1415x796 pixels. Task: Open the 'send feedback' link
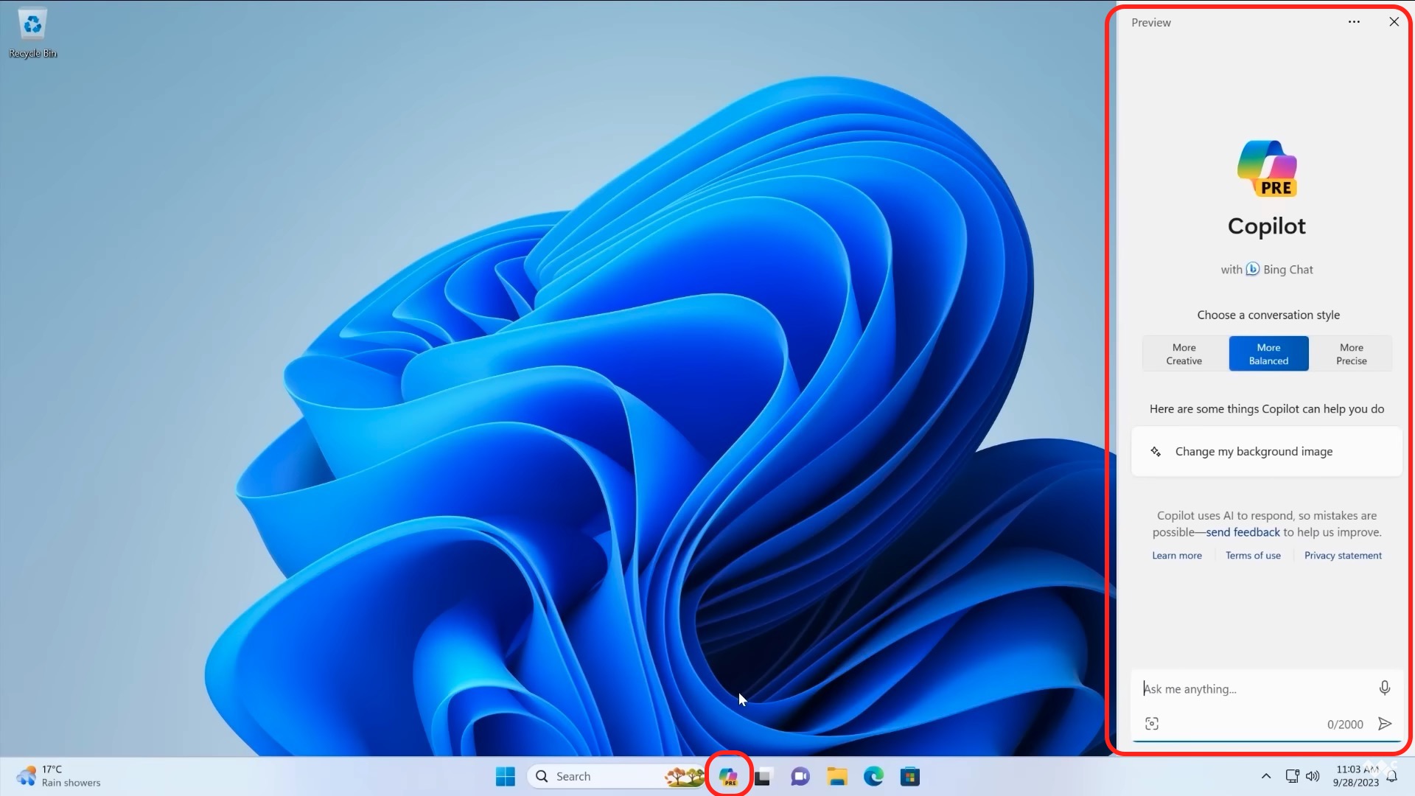click(x=1243, y=532)
